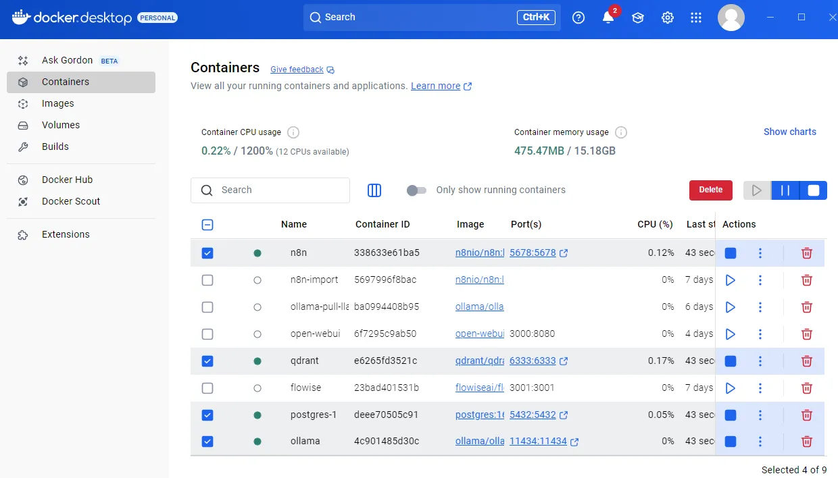The image size is (838, 478).
Task: Start the flowise container
Action: click(730, 388)
